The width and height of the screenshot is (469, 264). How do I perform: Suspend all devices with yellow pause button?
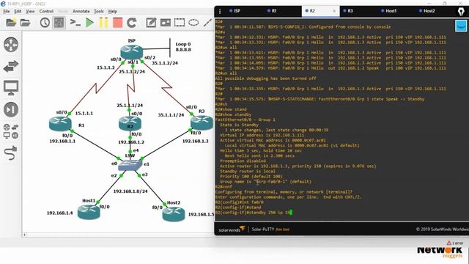click(x=103, y=23)
